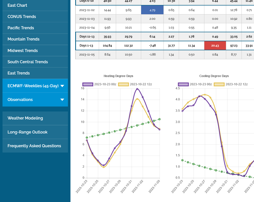
Task: Open Frequently Asked Questions
Action: (34, 146)
